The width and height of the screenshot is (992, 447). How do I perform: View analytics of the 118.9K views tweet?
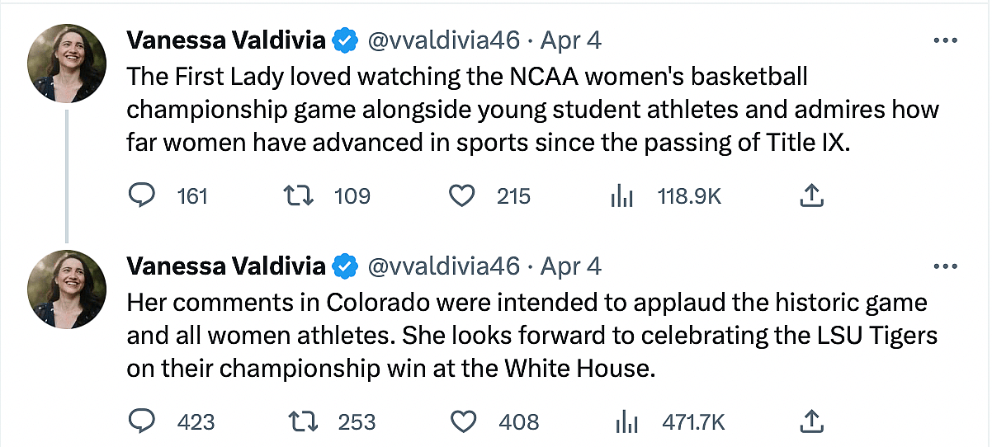click(x=620, y=195)
